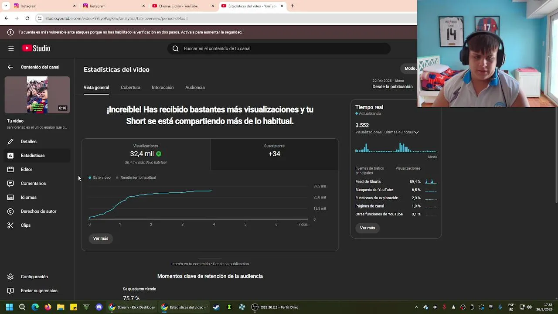
Task: Click the Modo button at top right
Action: 409,68
